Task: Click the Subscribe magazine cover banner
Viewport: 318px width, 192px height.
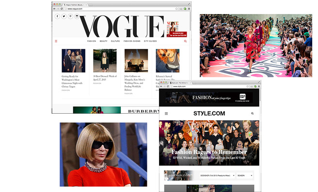Action: coord(176,29)
